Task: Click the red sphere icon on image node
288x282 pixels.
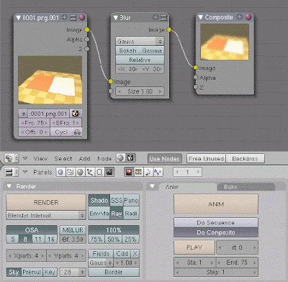Action: point(82,17)
